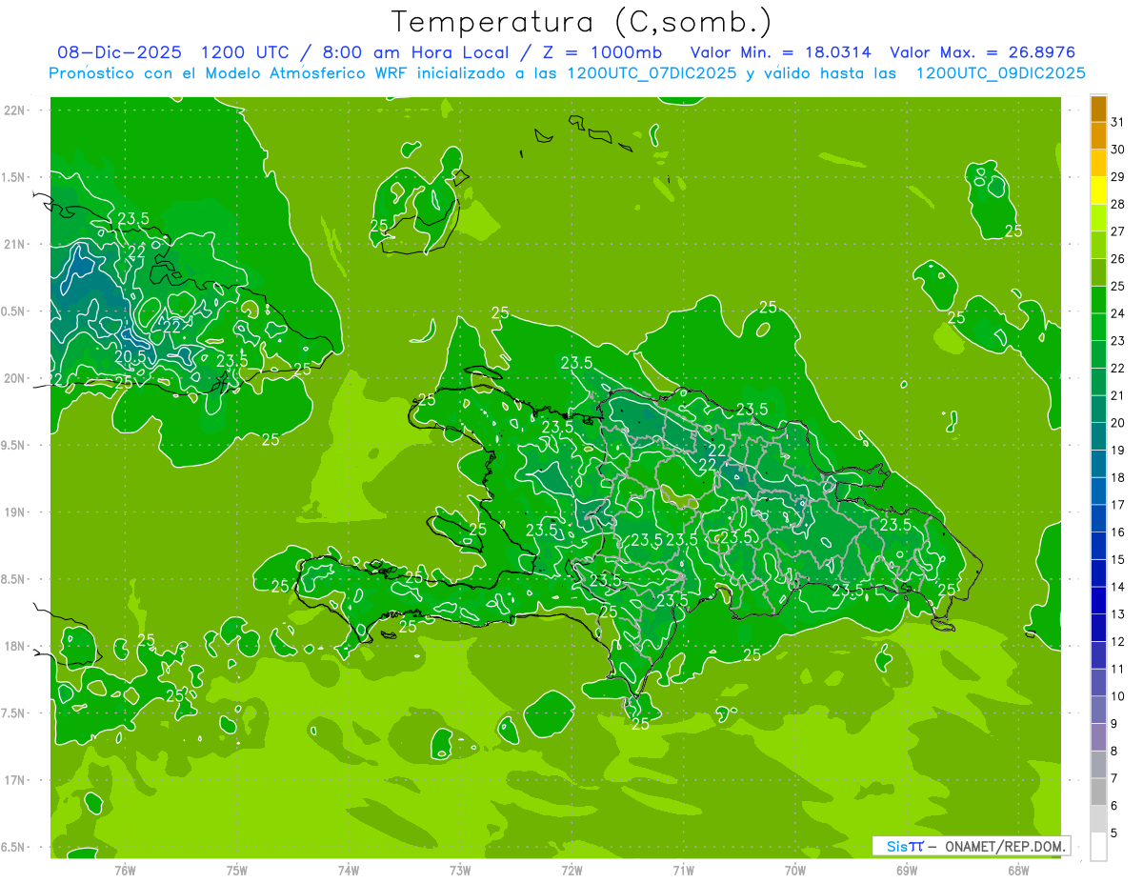Click the "22N" latitude axis label
The width and height of the screenshot is (1143, 883).
click(x=13, y=110)
